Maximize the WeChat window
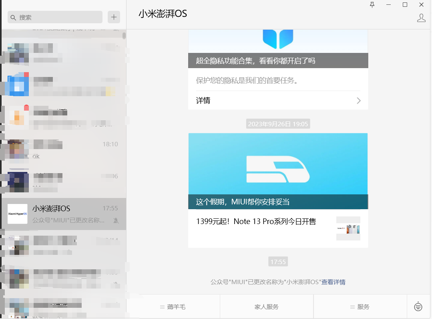 [405, 5]
